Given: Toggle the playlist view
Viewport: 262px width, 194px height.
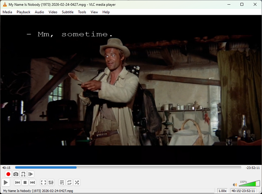Looking at the screenshot, I should tap(62, 182).
